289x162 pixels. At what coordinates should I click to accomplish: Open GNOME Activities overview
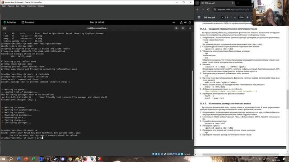(x=10, y=22)
